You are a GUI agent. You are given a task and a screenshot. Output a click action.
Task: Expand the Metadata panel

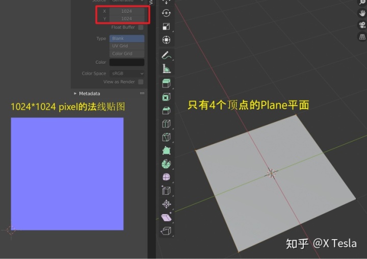(x=75, y=93)
